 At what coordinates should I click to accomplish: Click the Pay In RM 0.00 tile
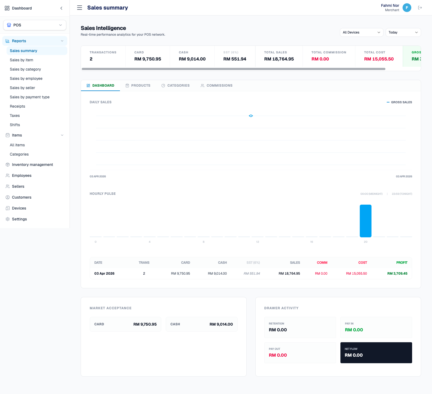[x=376, y=327]
